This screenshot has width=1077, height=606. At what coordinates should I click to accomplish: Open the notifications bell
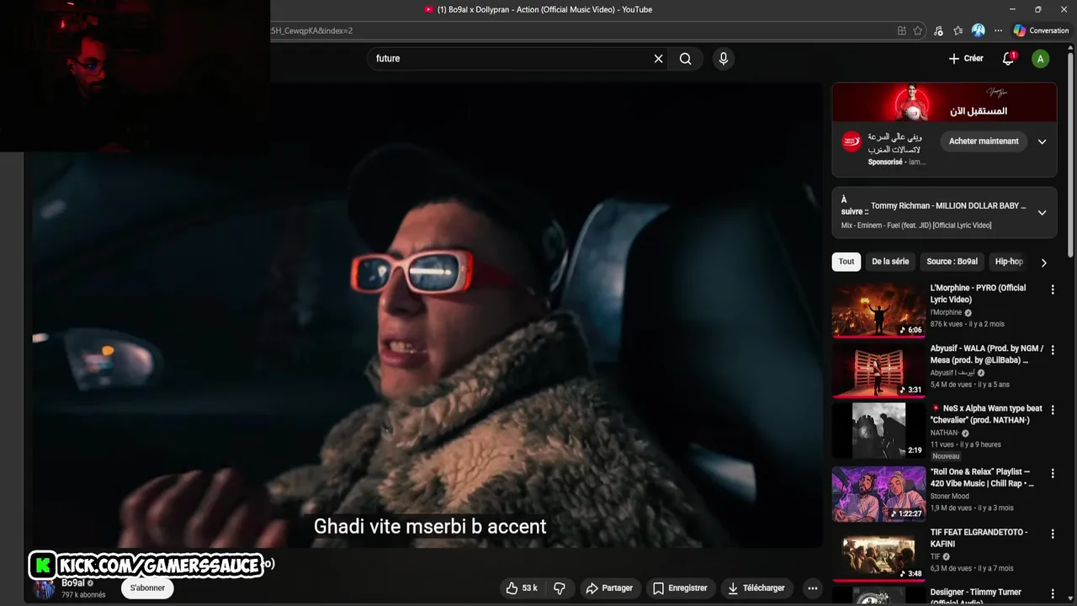(x=1008, y=59)
